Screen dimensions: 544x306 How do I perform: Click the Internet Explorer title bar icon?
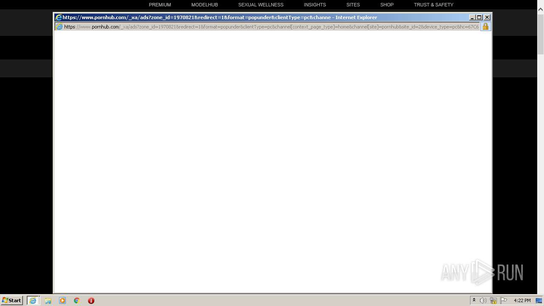[x=59, y=17]
